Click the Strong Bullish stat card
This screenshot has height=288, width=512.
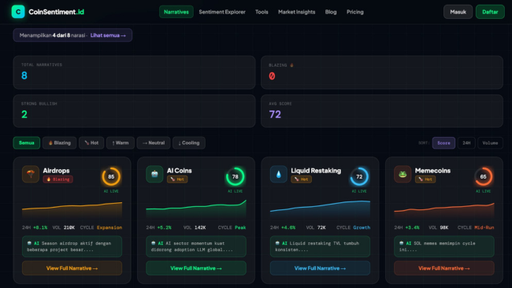pos(134,111)
